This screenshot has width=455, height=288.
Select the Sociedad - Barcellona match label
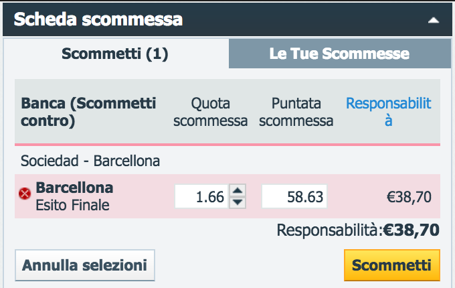pos(90,161)
